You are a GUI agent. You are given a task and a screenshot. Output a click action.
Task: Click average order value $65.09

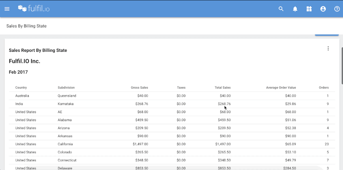click(x=290, y=144)
